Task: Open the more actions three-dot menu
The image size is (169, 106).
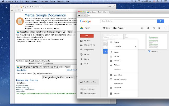Action: point(165,28)
